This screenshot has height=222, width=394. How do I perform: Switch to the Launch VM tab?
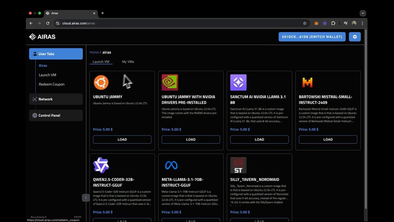coord(101,62)
